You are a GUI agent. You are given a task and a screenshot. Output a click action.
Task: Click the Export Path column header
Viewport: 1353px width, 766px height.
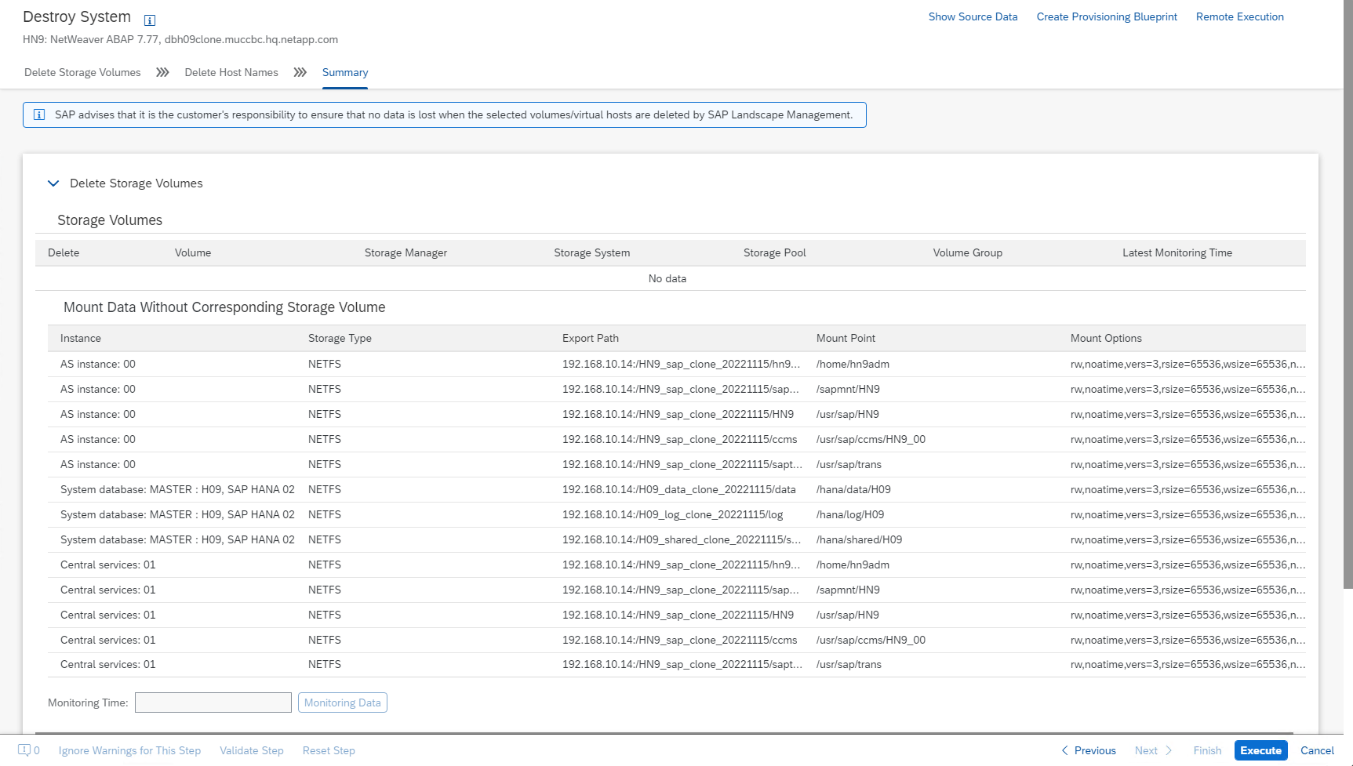coord(591,338)
